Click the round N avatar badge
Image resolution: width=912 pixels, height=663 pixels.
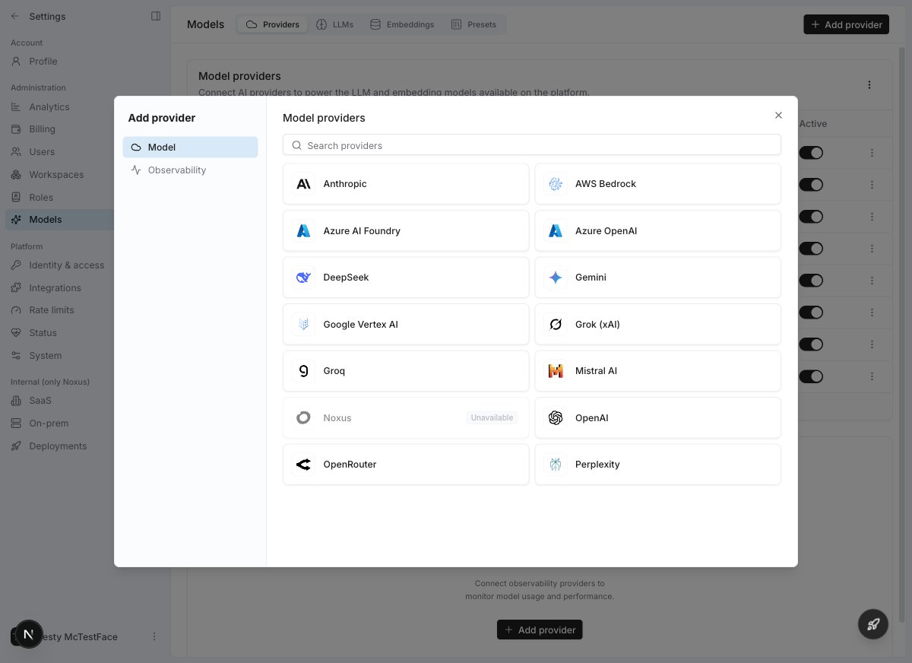point(28,634)
